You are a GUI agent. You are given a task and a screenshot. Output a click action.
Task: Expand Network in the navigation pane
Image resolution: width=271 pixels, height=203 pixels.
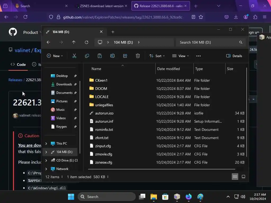(x=46, y=169)
